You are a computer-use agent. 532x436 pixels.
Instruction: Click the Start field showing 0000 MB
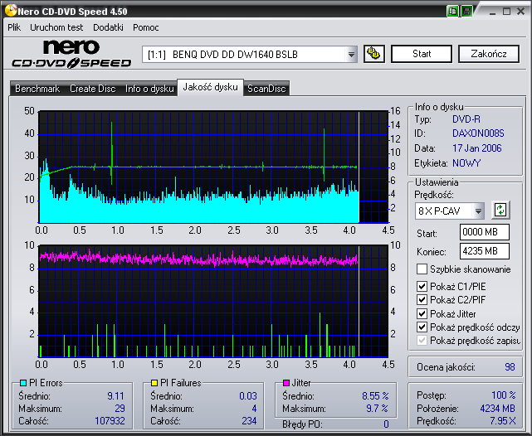(x=485, y=232)
